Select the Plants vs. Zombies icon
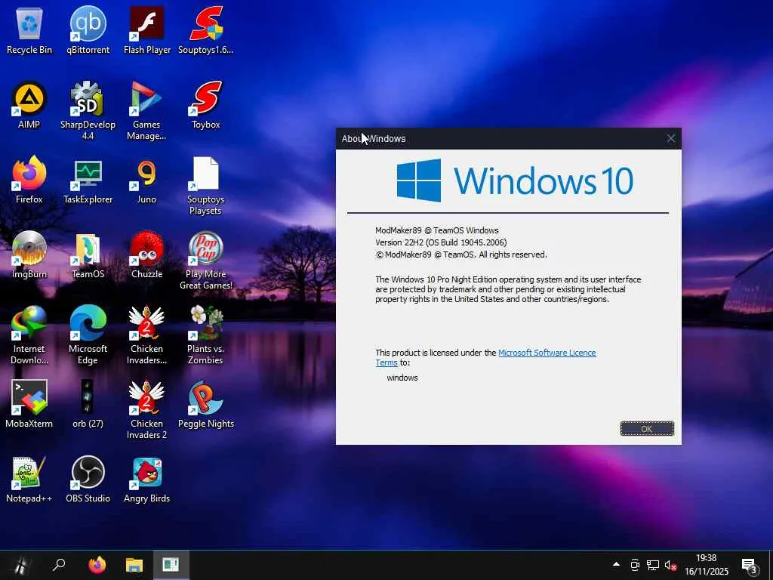This screenshot has width=773, height=580. (x=205, y=335)
